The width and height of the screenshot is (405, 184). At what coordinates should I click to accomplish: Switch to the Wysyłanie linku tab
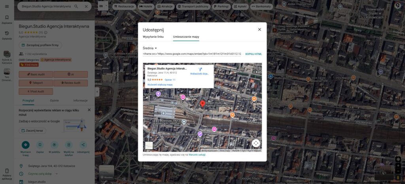(153, 37)
